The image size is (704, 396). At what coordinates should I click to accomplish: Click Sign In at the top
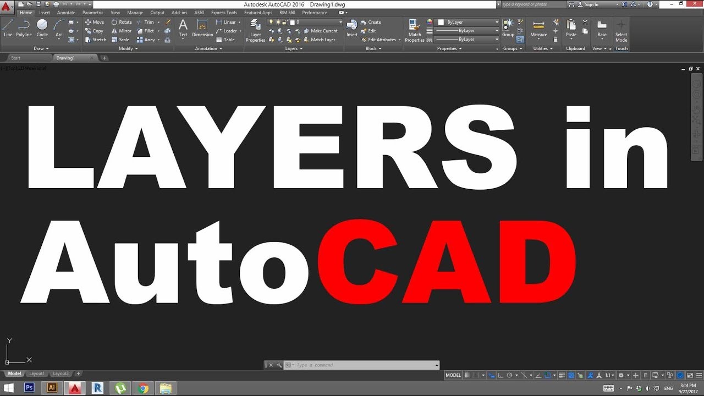[x=593, y=4]
